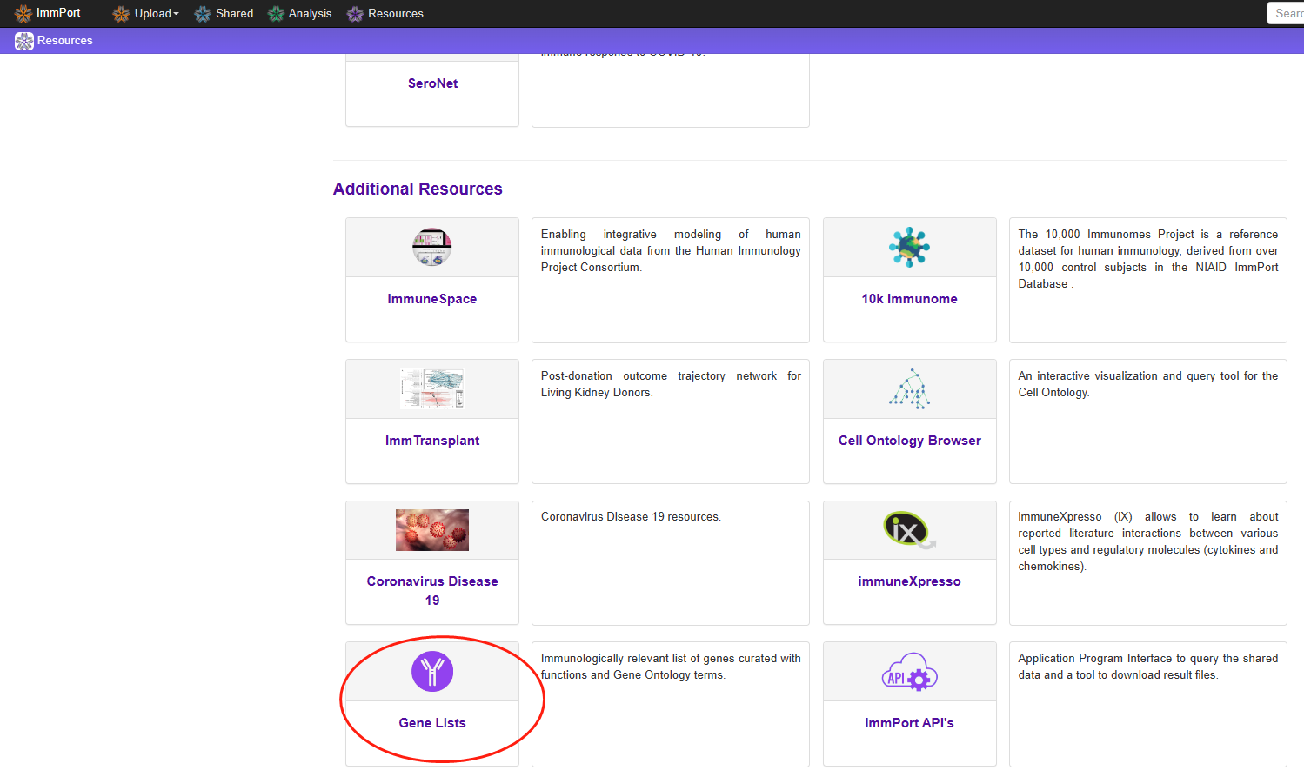This screenshot has width=1304, height=770.
Task: Click 'Coronavirus Disease 19 resources.' text
Action: pos(632,517)
